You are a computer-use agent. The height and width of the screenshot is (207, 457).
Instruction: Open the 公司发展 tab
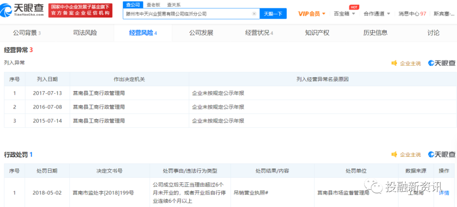tap(201, 33)
